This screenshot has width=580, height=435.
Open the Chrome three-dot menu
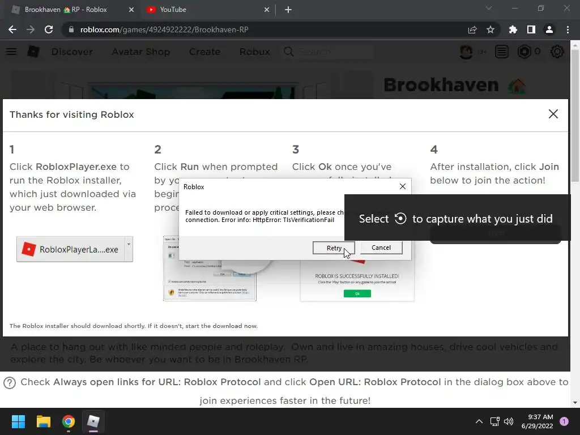click(x=568, y=29)
